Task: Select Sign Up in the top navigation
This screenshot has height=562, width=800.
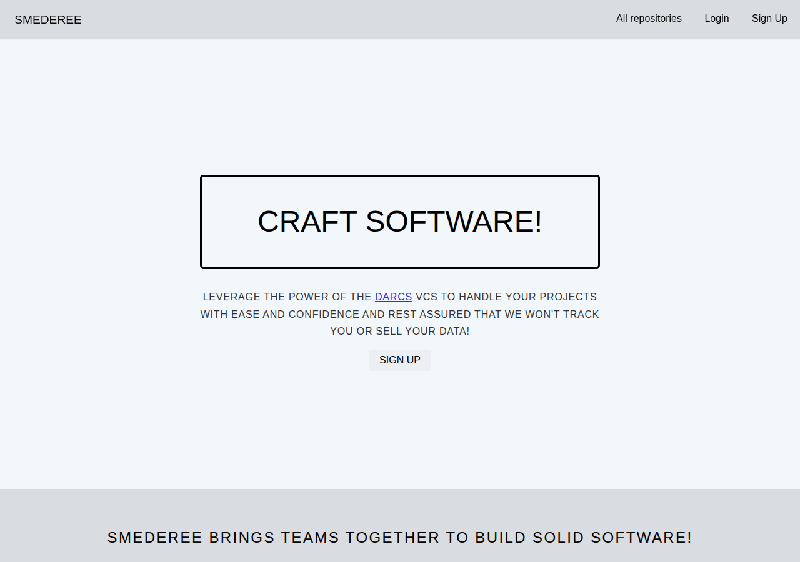Action: point(769,19)
